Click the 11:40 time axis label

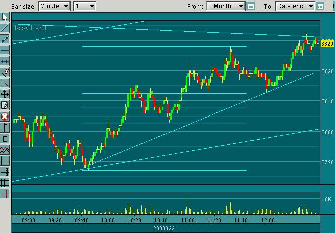point(241,220)
